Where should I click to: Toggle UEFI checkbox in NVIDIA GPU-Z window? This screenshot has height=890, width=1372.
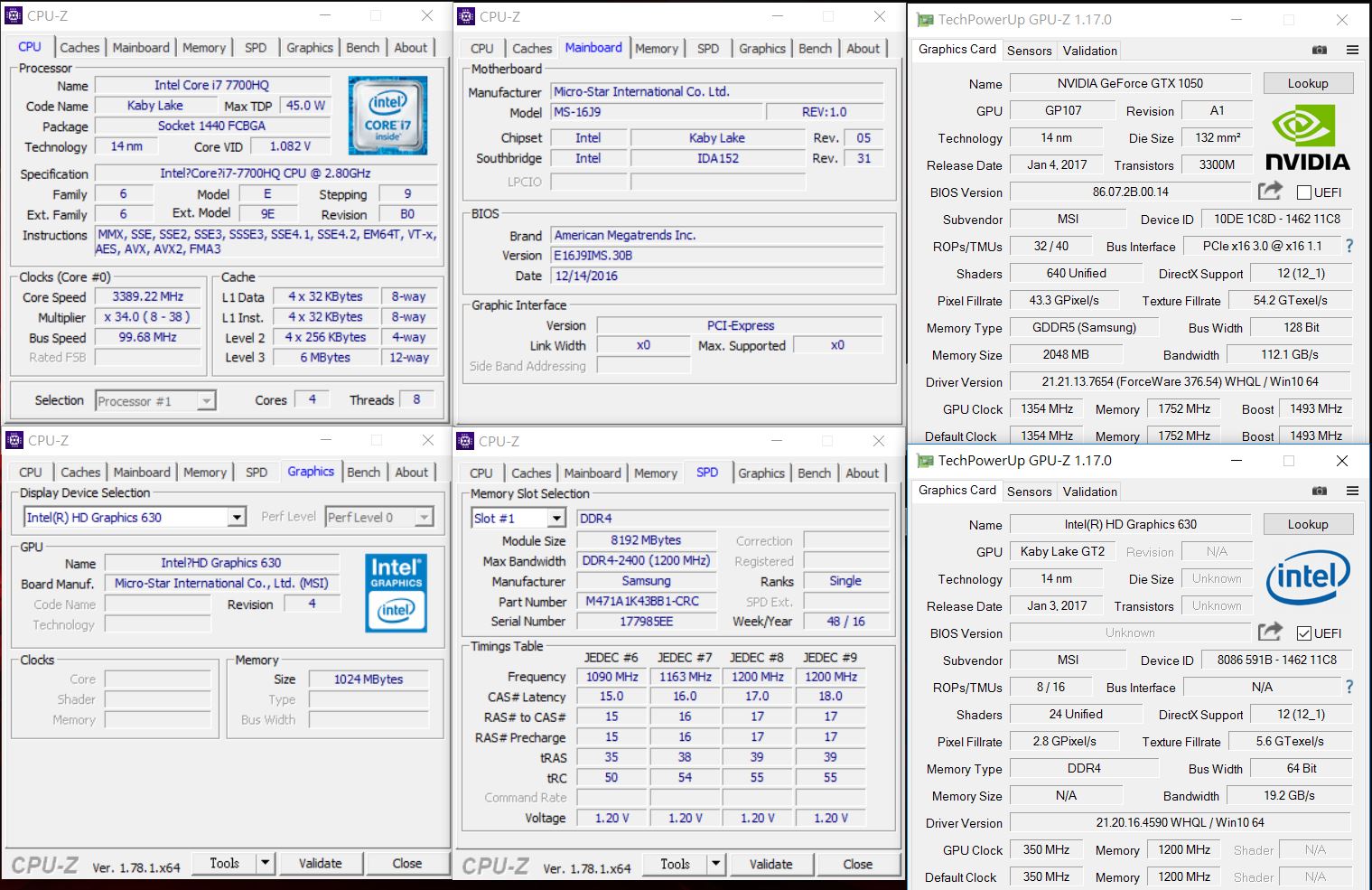coord(1303,192)
